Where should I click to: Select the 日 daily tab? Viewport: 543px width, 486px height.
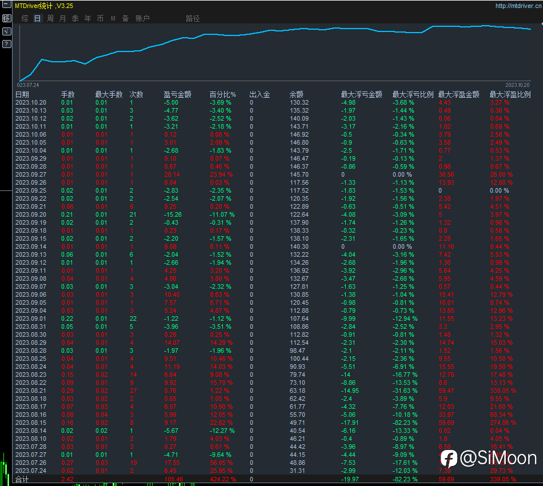click(x=37, y=18)
